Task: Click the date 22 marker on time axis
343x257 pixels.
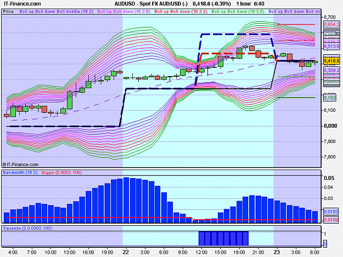Action: click(126, 252)
